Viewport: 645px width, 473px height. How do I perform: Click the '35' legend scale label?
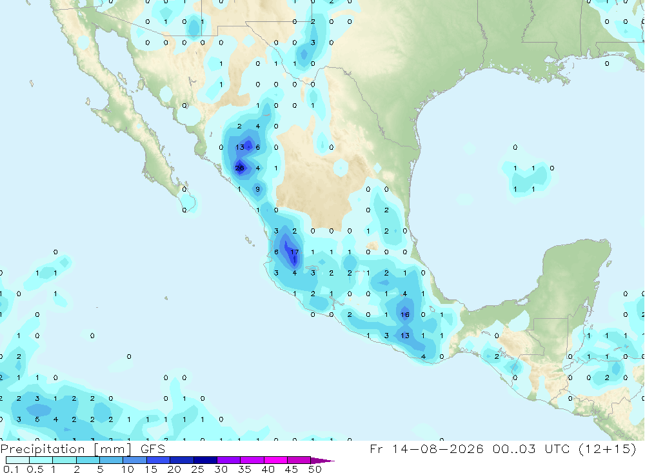tap(244, 469)
